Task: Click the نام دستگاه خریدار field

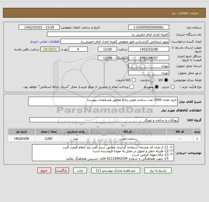Action: pyautogui.click(x=108, y=34)
